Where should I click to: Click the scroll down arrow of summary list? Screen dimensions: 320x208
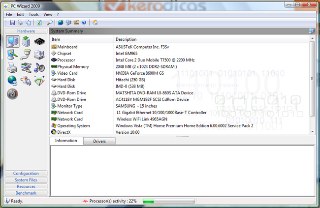click(312, 131)
